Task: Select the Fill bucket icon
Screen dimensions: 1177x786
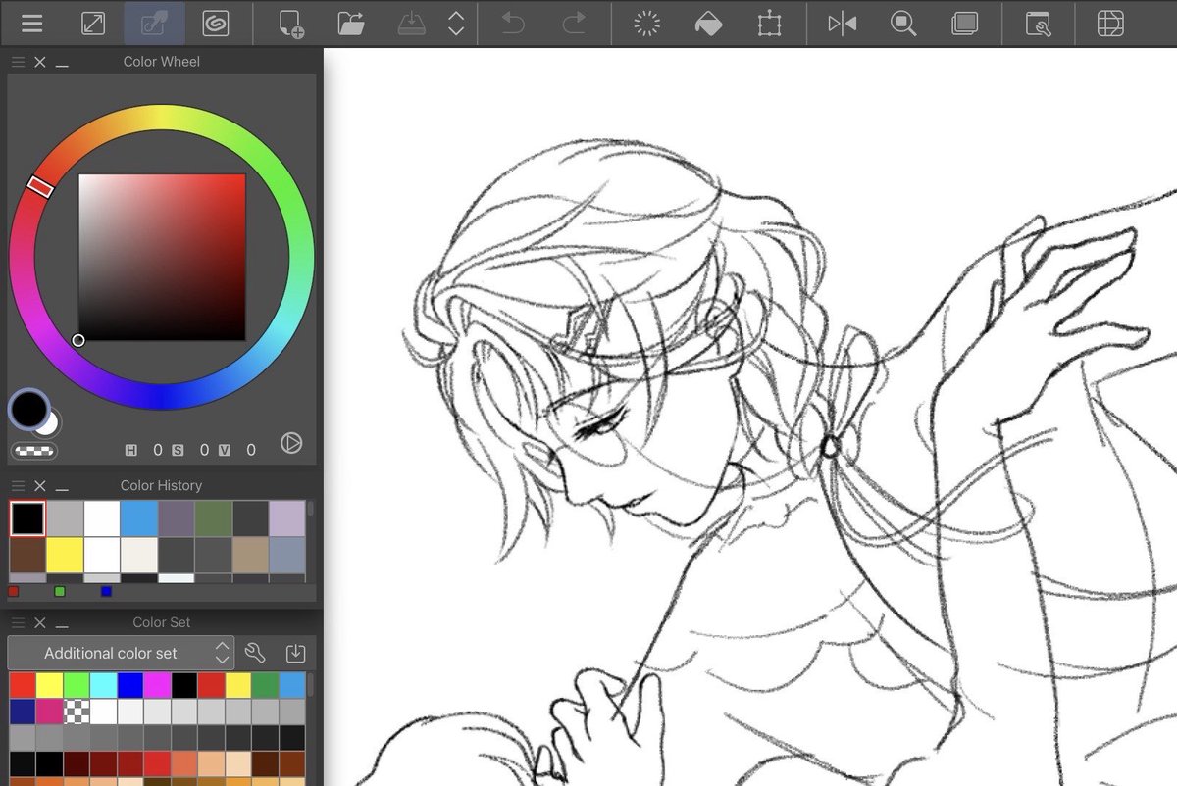Action: tap(708, 24)
